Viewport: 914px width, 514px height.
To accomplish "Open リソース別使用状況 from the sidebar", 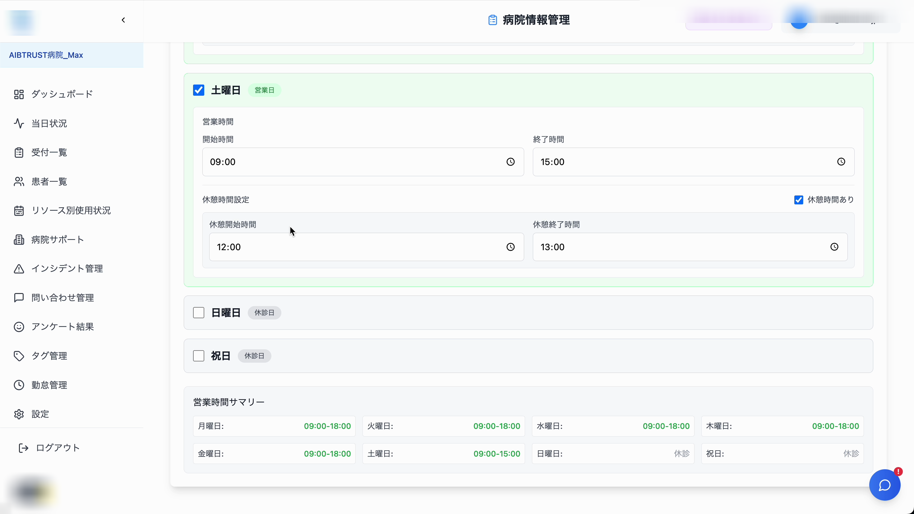I will click(x=71, y=210).
